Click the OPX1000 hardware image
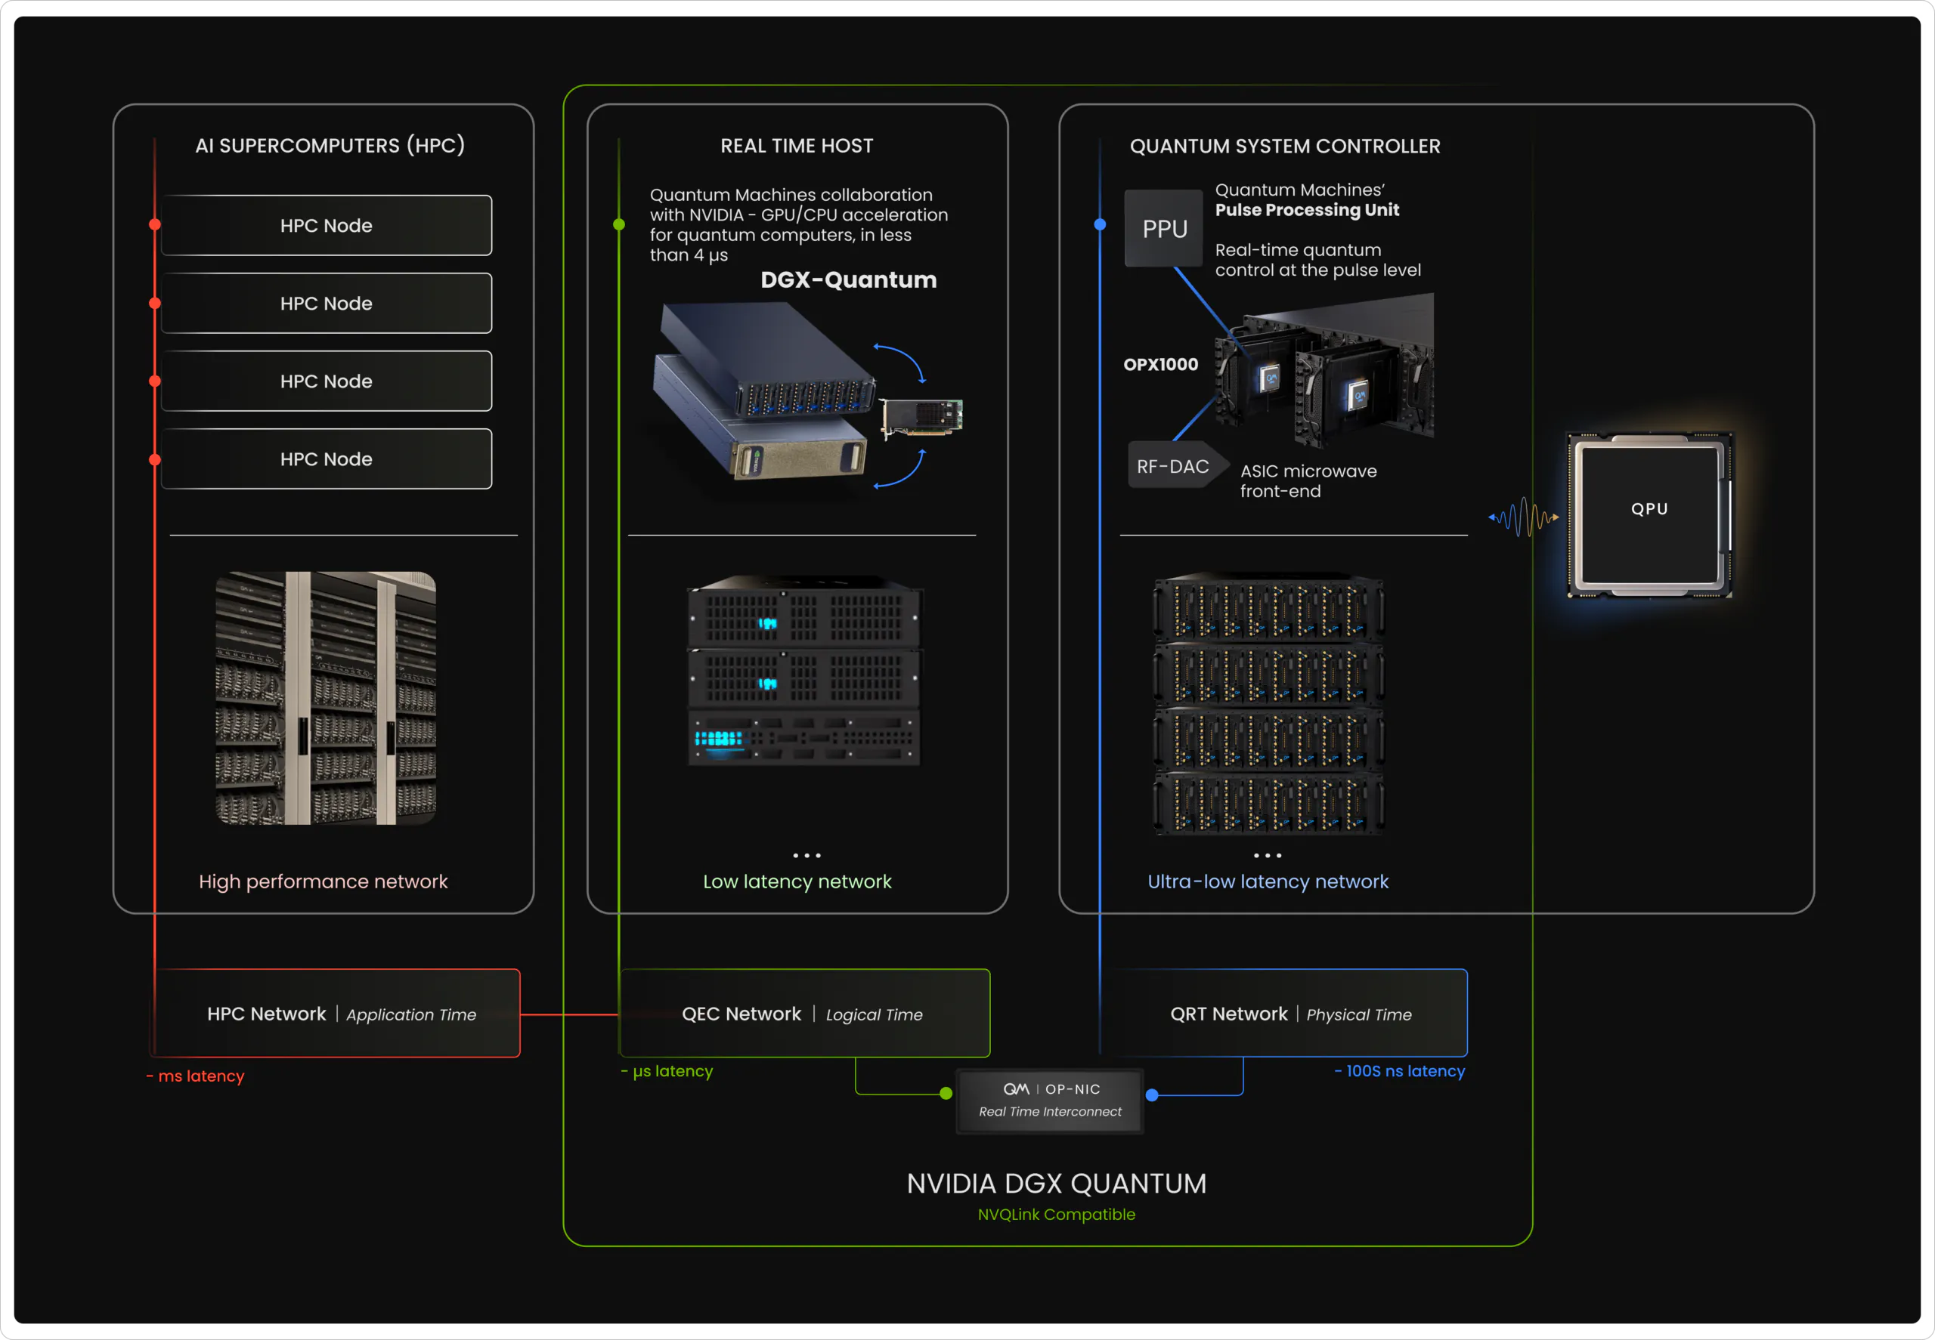The width and height of the screenshot is (1935, 1340). [1324, 369]
